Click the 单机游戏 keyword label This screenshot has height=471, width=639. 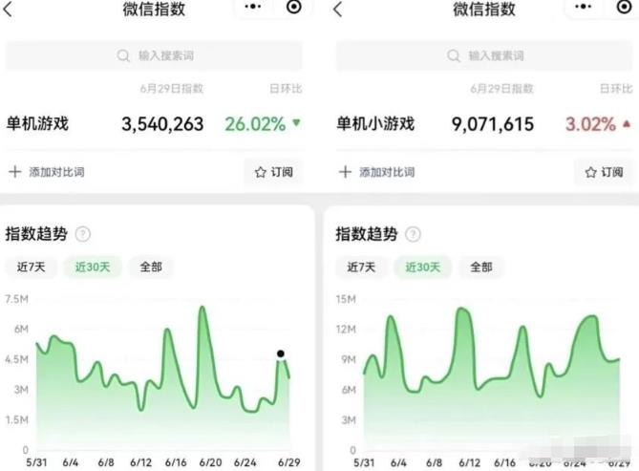(x=37, y=123)
